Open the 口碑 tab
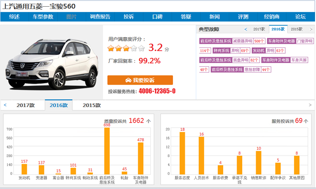 point(158,17)
